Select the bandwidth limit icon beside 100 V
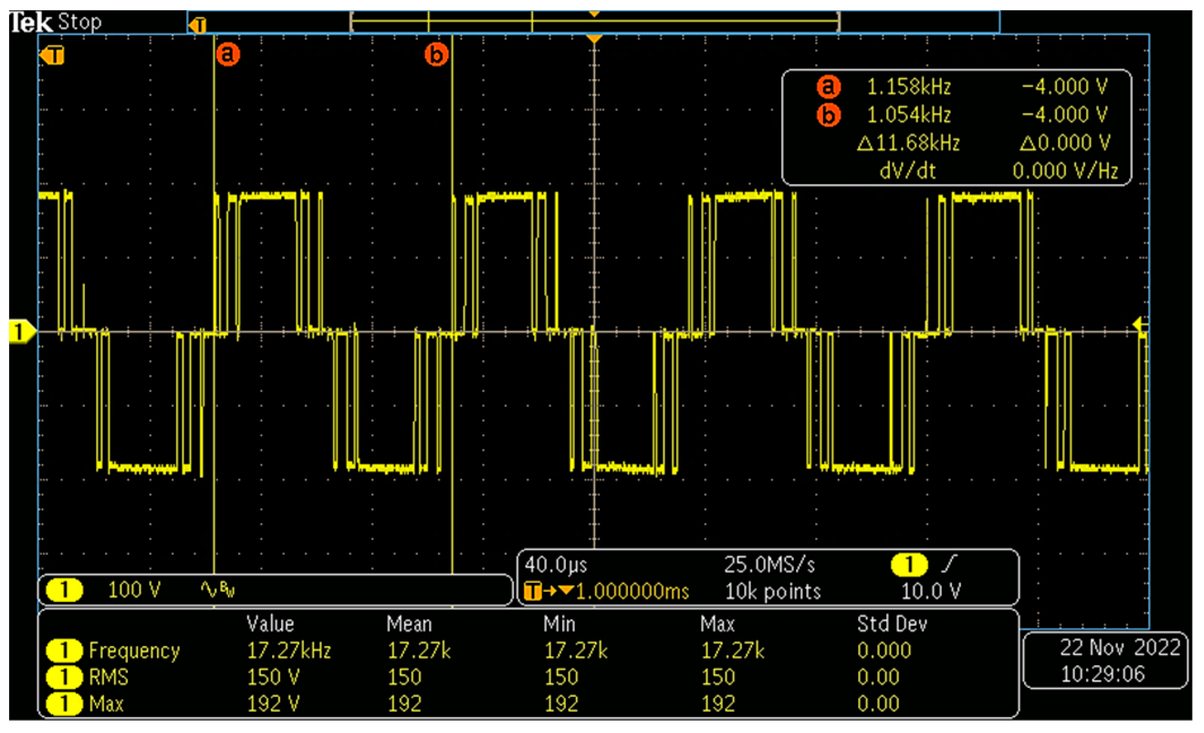Screen dimensions: 1204x733 tap(217, 590)
